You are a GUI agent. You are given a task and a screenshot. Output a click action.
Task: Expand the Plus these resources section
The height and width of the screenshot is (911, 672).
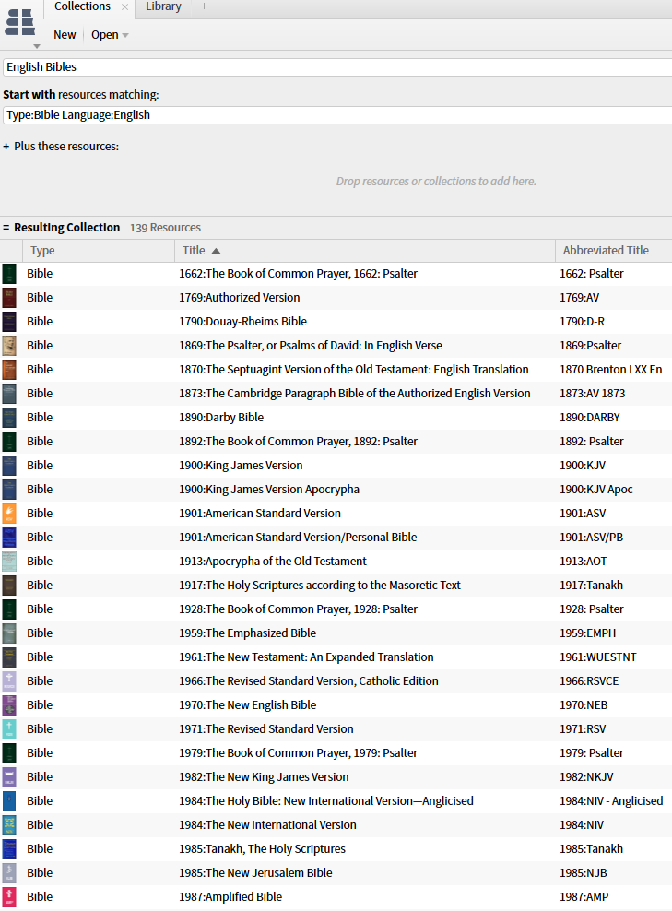coord(6,147)
